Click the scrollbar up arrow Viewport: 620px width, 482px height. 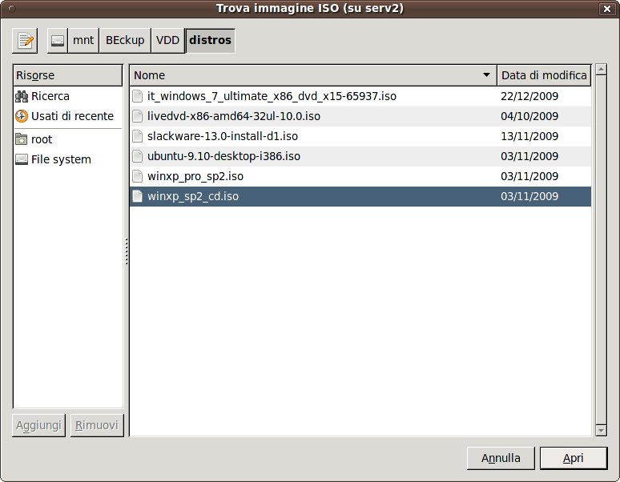pyautogui.click(x=601, y=70)
